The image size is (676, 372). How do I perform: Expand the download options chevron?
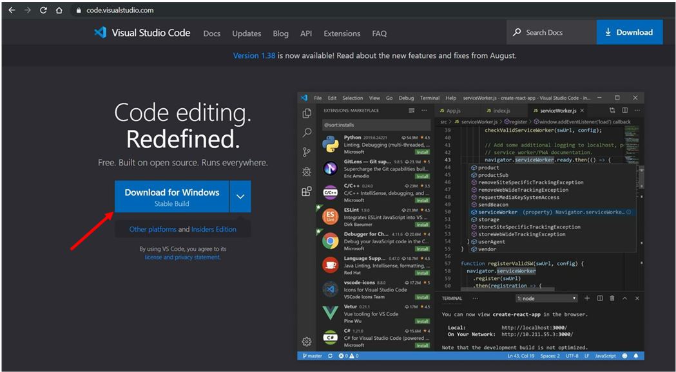(240, 197)
